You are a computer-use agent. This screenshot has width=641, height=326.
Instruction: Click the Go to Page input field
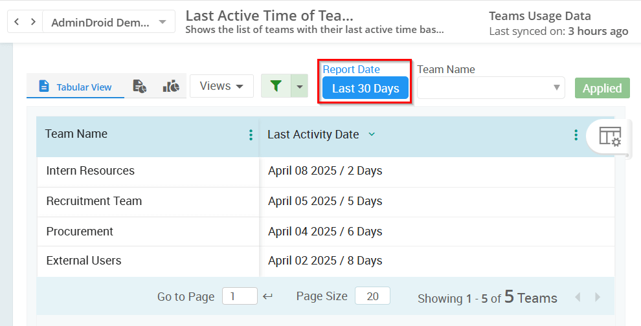(x=239, y=296)
